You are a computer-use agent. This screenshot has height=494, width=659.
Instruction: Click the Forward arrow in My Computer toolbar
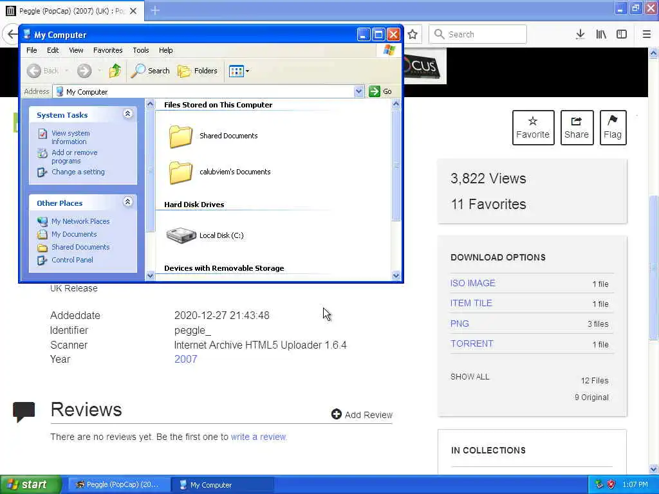[x=84, y=71]
